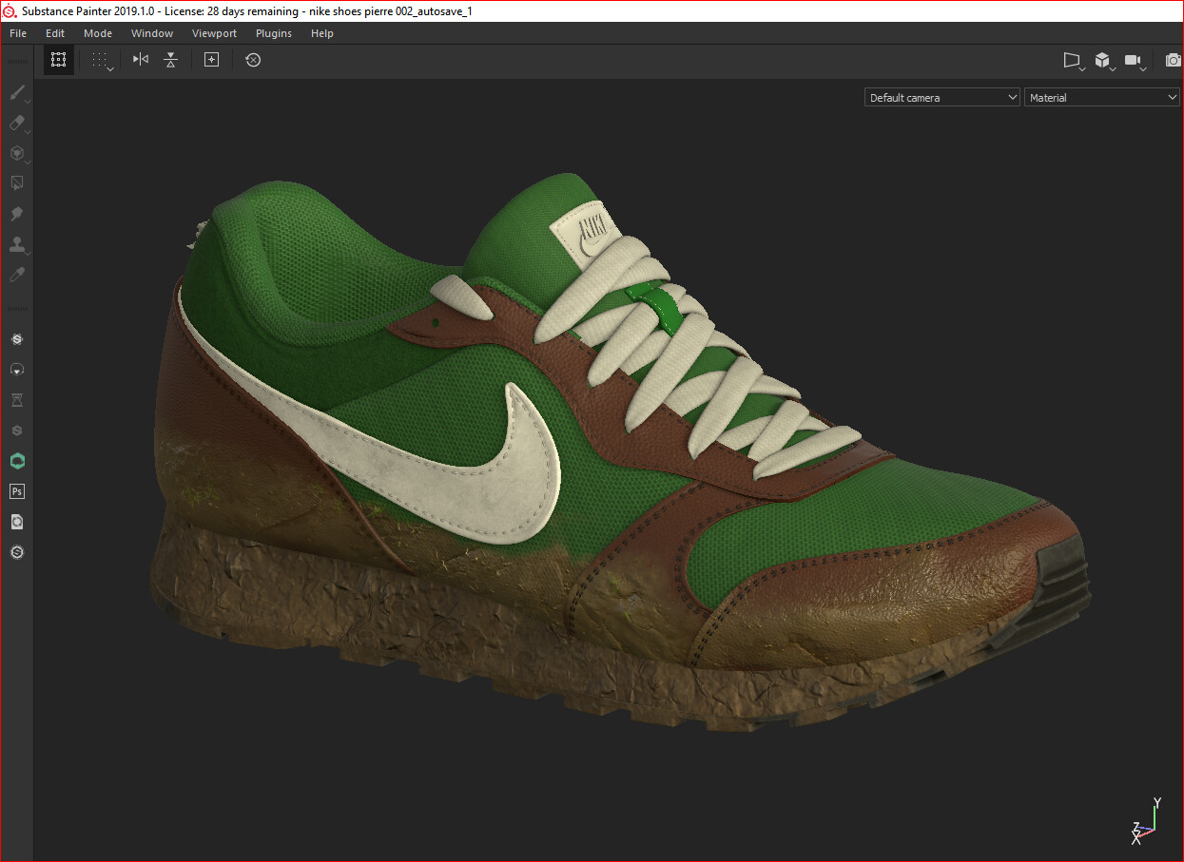The height and width of the screenshot is (862, 1184).
Task: Click the center viewport frame icon
Action: (211, 60)
